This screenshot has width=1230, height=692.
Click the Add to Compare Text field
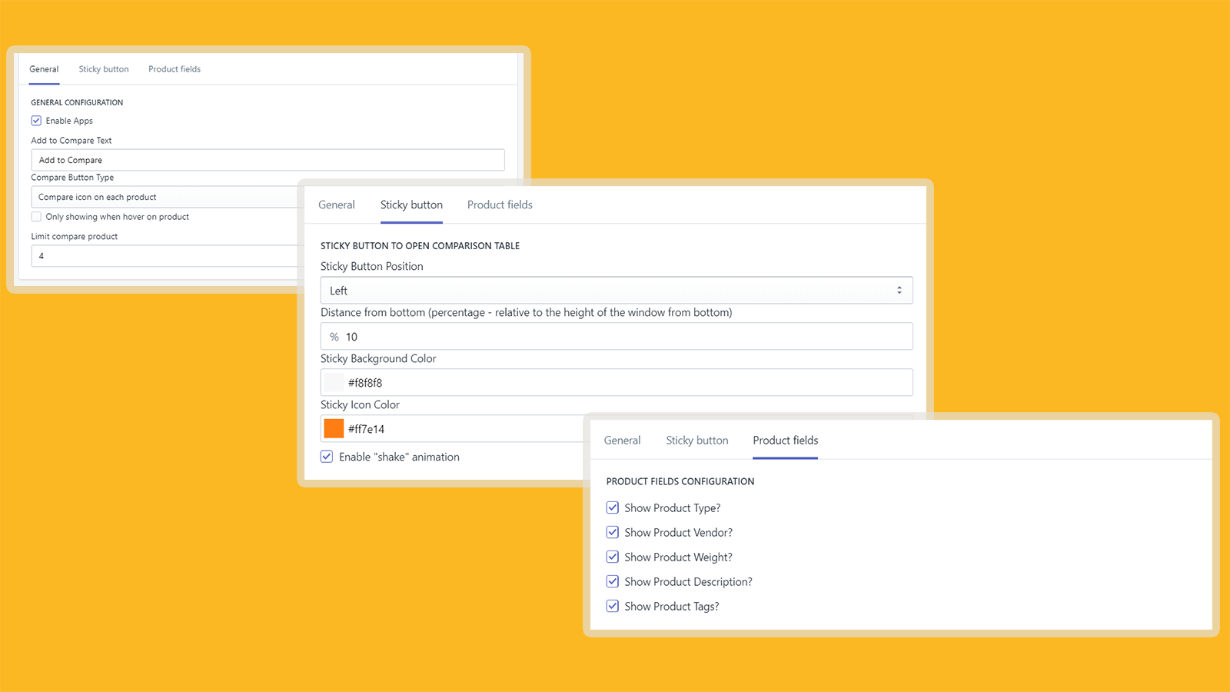[268, 160]
